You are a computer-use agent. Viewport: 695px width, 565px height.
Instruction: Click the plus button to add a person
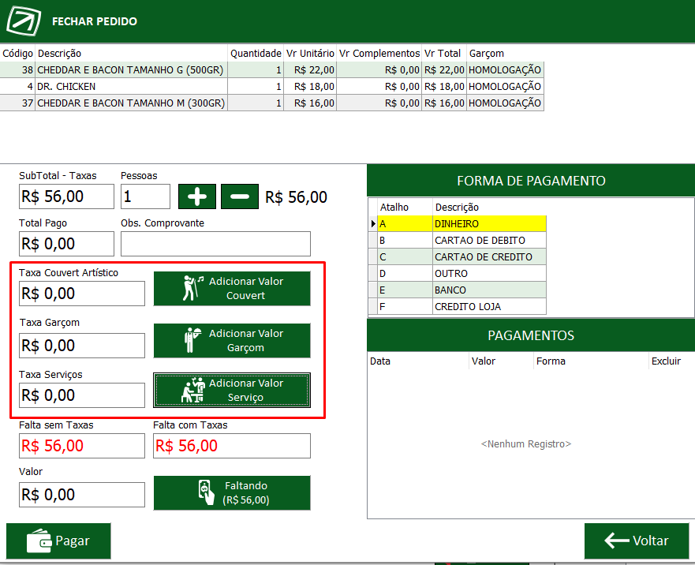(x=196, y=196)
